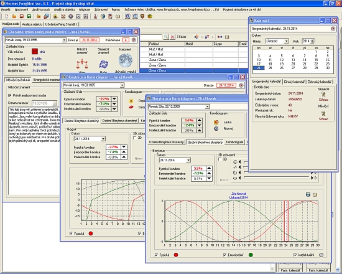Toggle Právě analyzovaná osoba checkbox
This screenshot has width=342, height=274.
(x=9, y=95)
